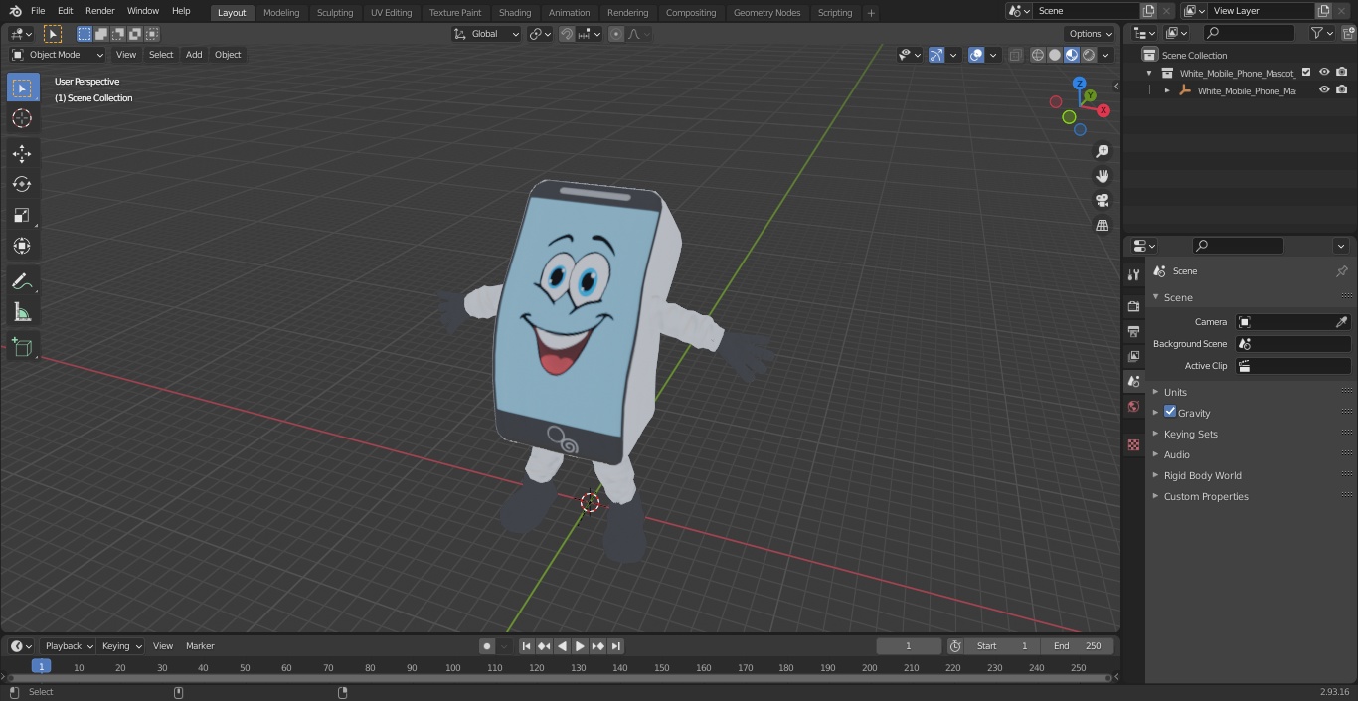Select the Transform tool
Viewport: 1358px width, 701px height.
(x=22, y=246)
